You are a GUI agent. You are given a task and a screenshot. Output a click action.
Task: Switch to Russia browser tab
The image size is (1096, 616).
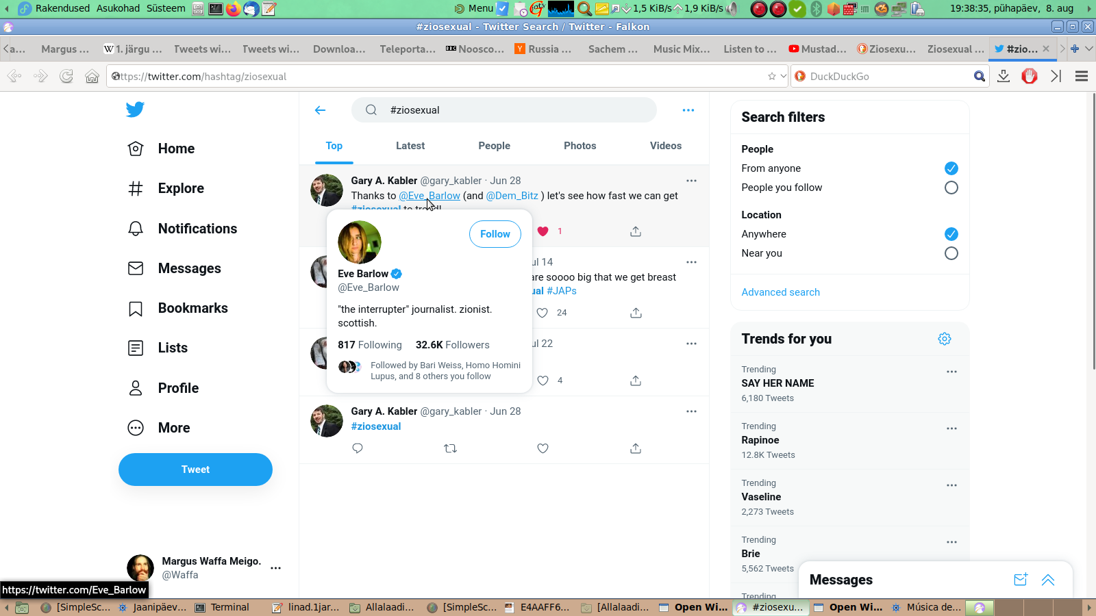click(544, 49)
